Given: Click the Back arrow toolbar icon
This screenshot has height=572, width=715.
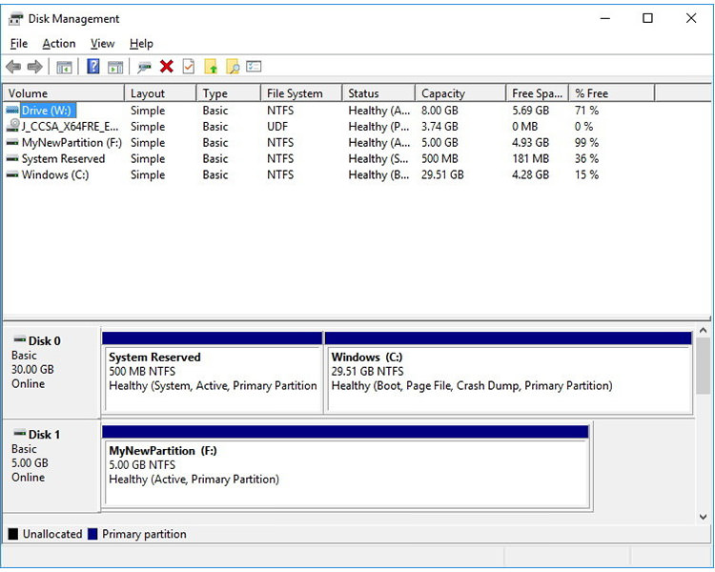Looking at the screenshot, I should (13, 67).
